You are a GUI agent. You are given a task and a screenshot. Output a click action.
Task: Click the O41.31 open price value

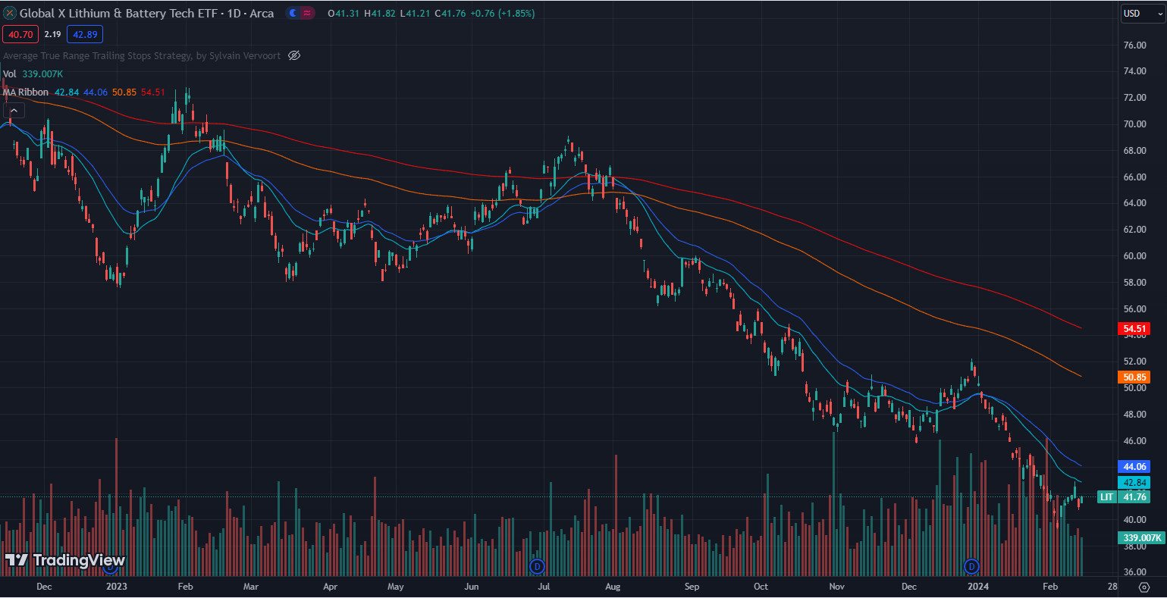pos(344,14)
